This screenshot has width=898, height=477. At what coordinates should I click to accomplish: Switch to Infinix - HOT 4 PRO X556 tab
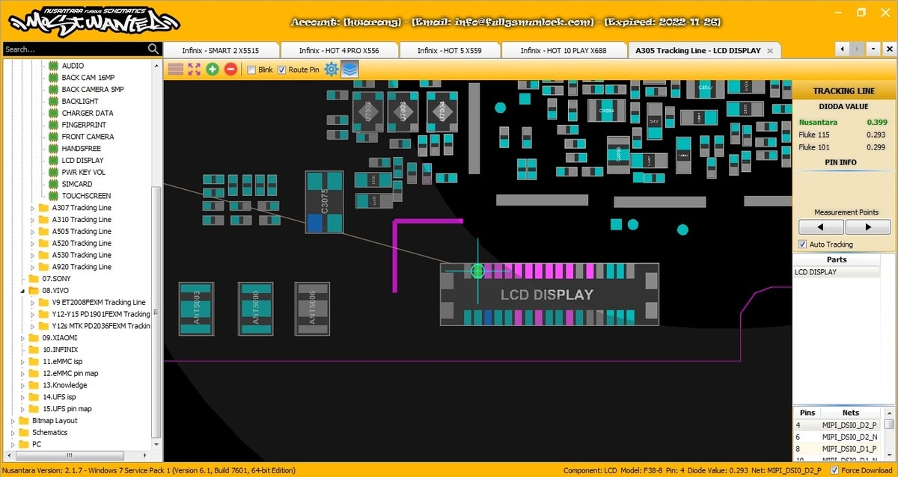[x=339, y=50]
